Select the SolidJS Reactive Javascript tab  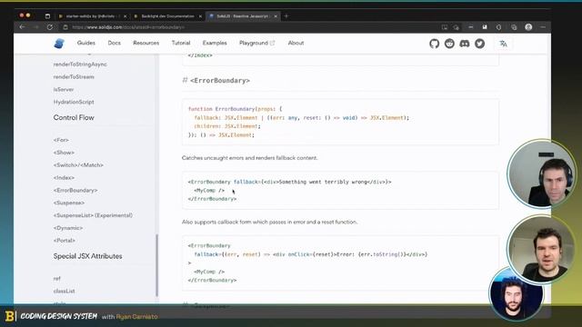click(x=242, y=16)
